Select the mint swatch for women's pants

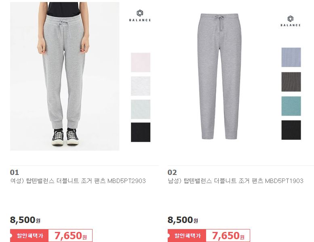pyautogui.click(x=141, y=109)
